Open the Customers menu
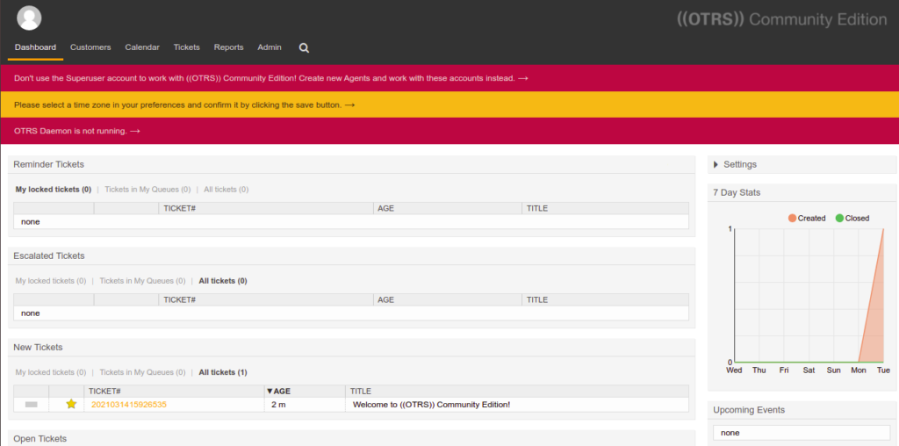The width and height of the screenshot is (899, 446). 90,47
